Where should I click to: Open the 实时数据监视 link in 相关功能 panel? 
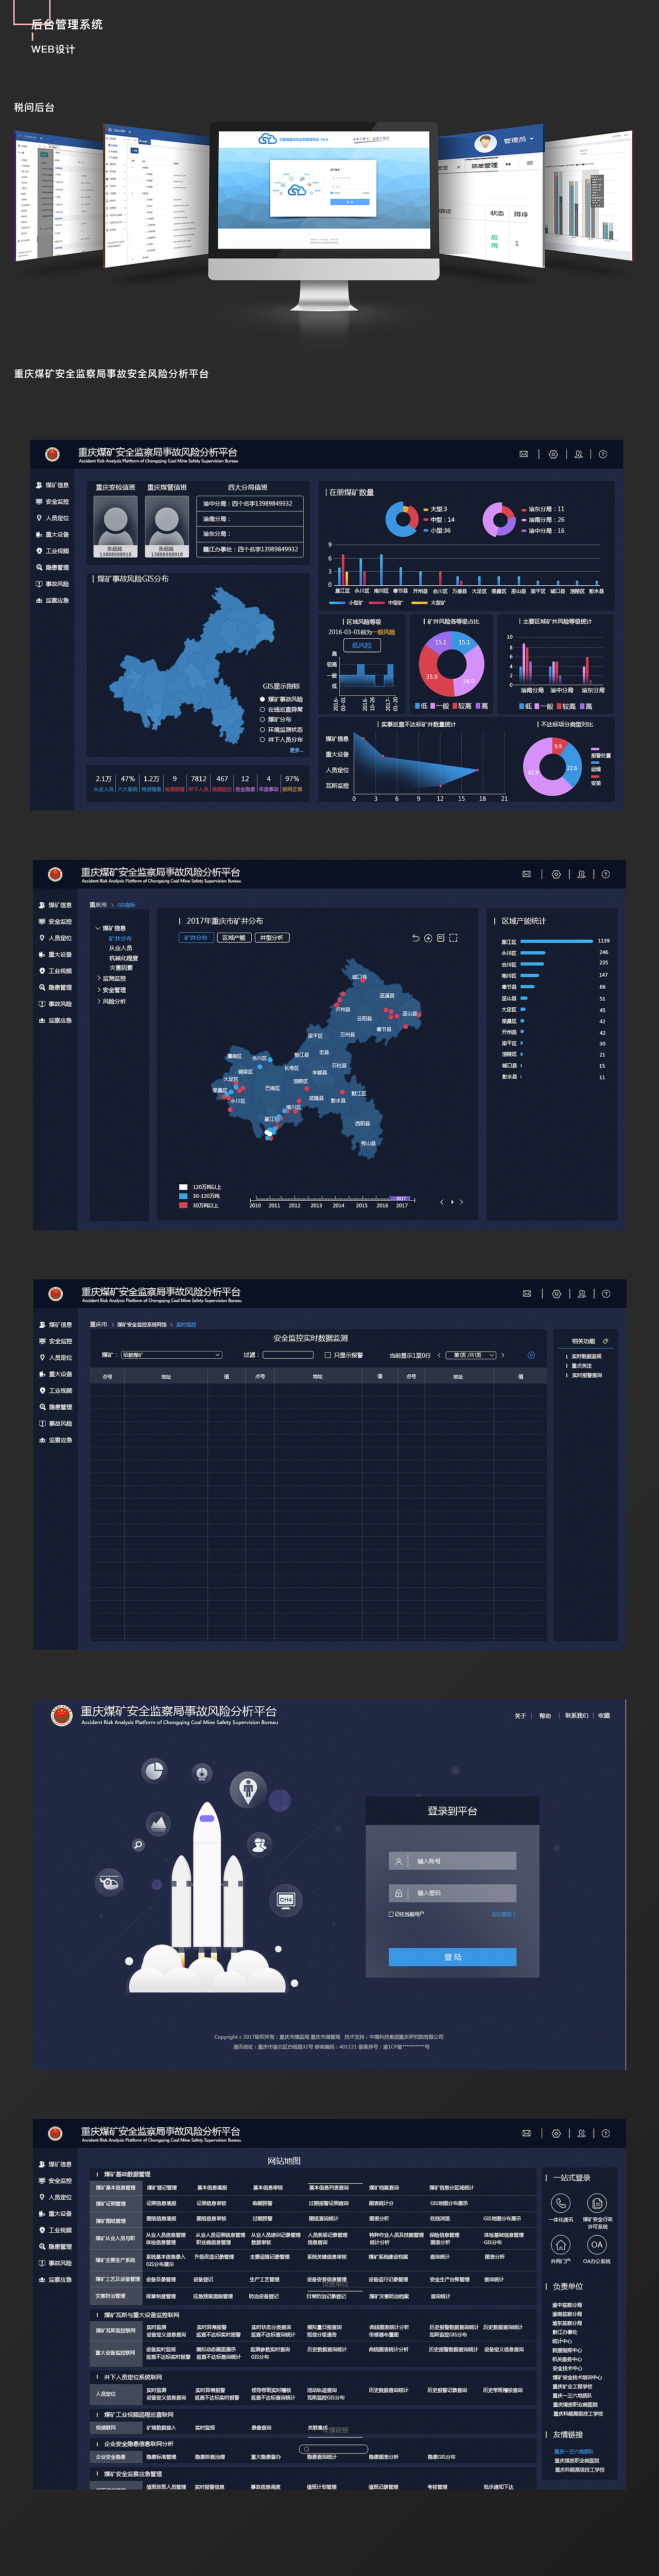pyautogui.click(x=586, y=1357)
